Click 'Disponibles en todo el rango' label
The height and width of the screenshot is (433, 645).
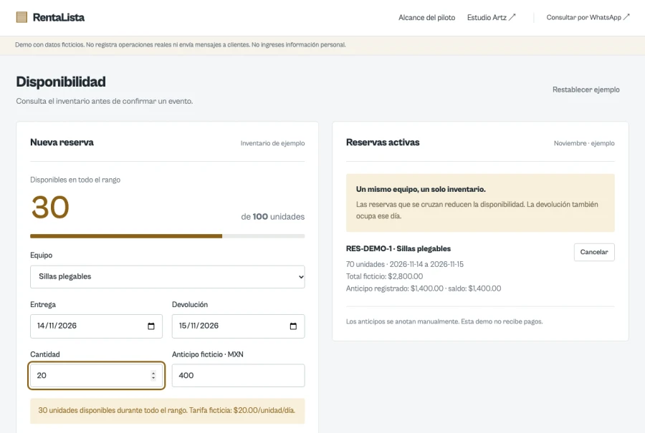[x=75, y=180]
